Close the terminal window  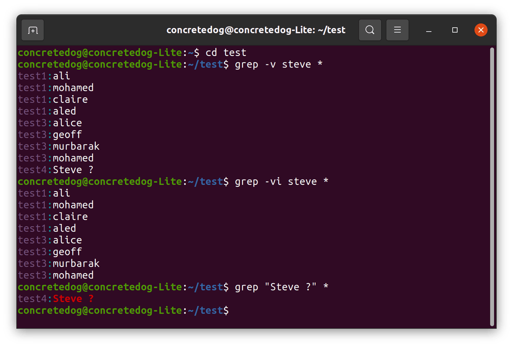click(480, 29)
